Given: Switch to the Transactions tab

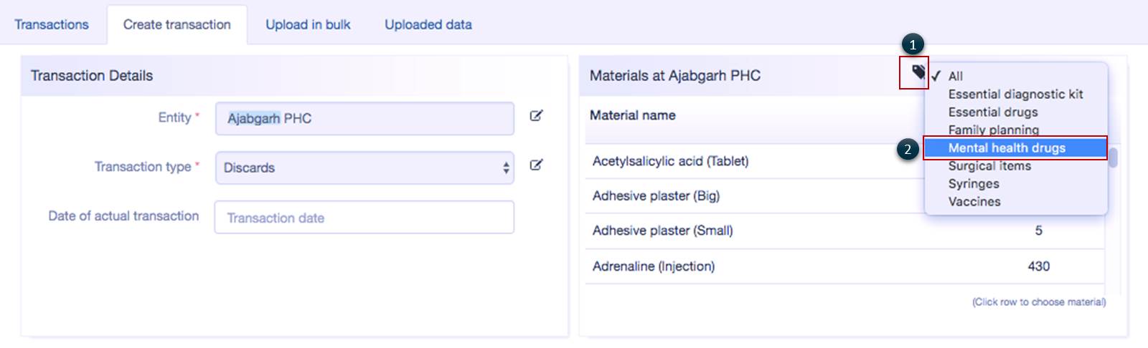Looking at the screenshot, I should point(52,24).
